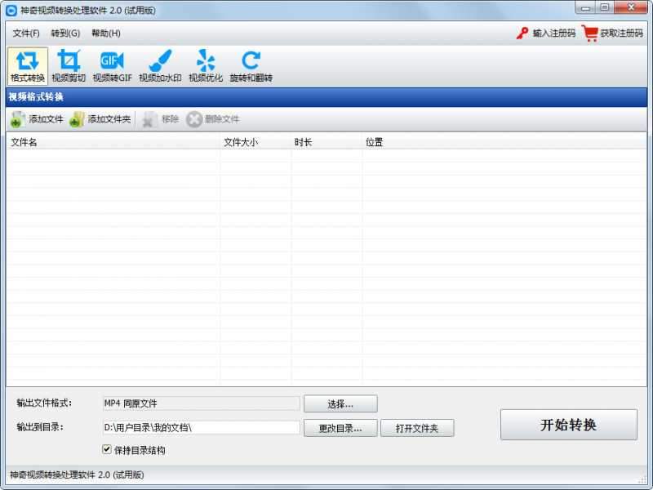Click the 输出到目录 path input field
653x490 pixels.
click(x=200, y=427)
